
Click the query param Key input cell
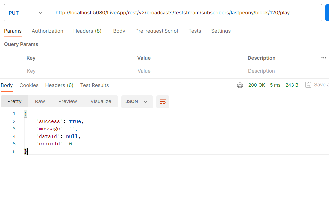click(x=78, y=71)
